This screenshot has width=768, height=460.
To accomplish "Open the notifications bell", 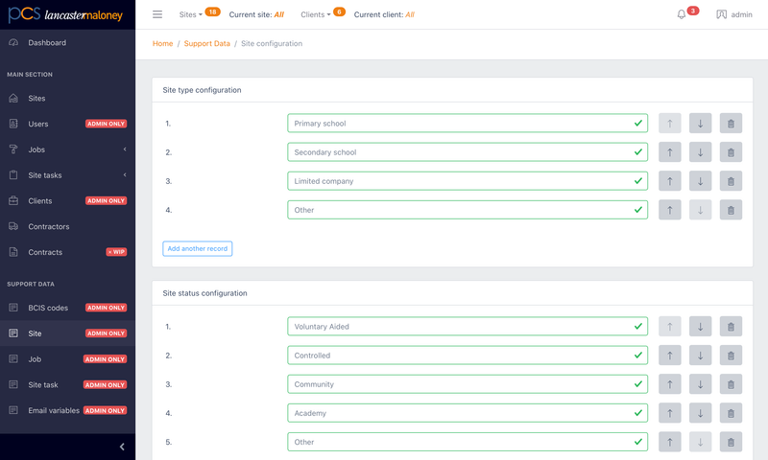I will [682, 14].
